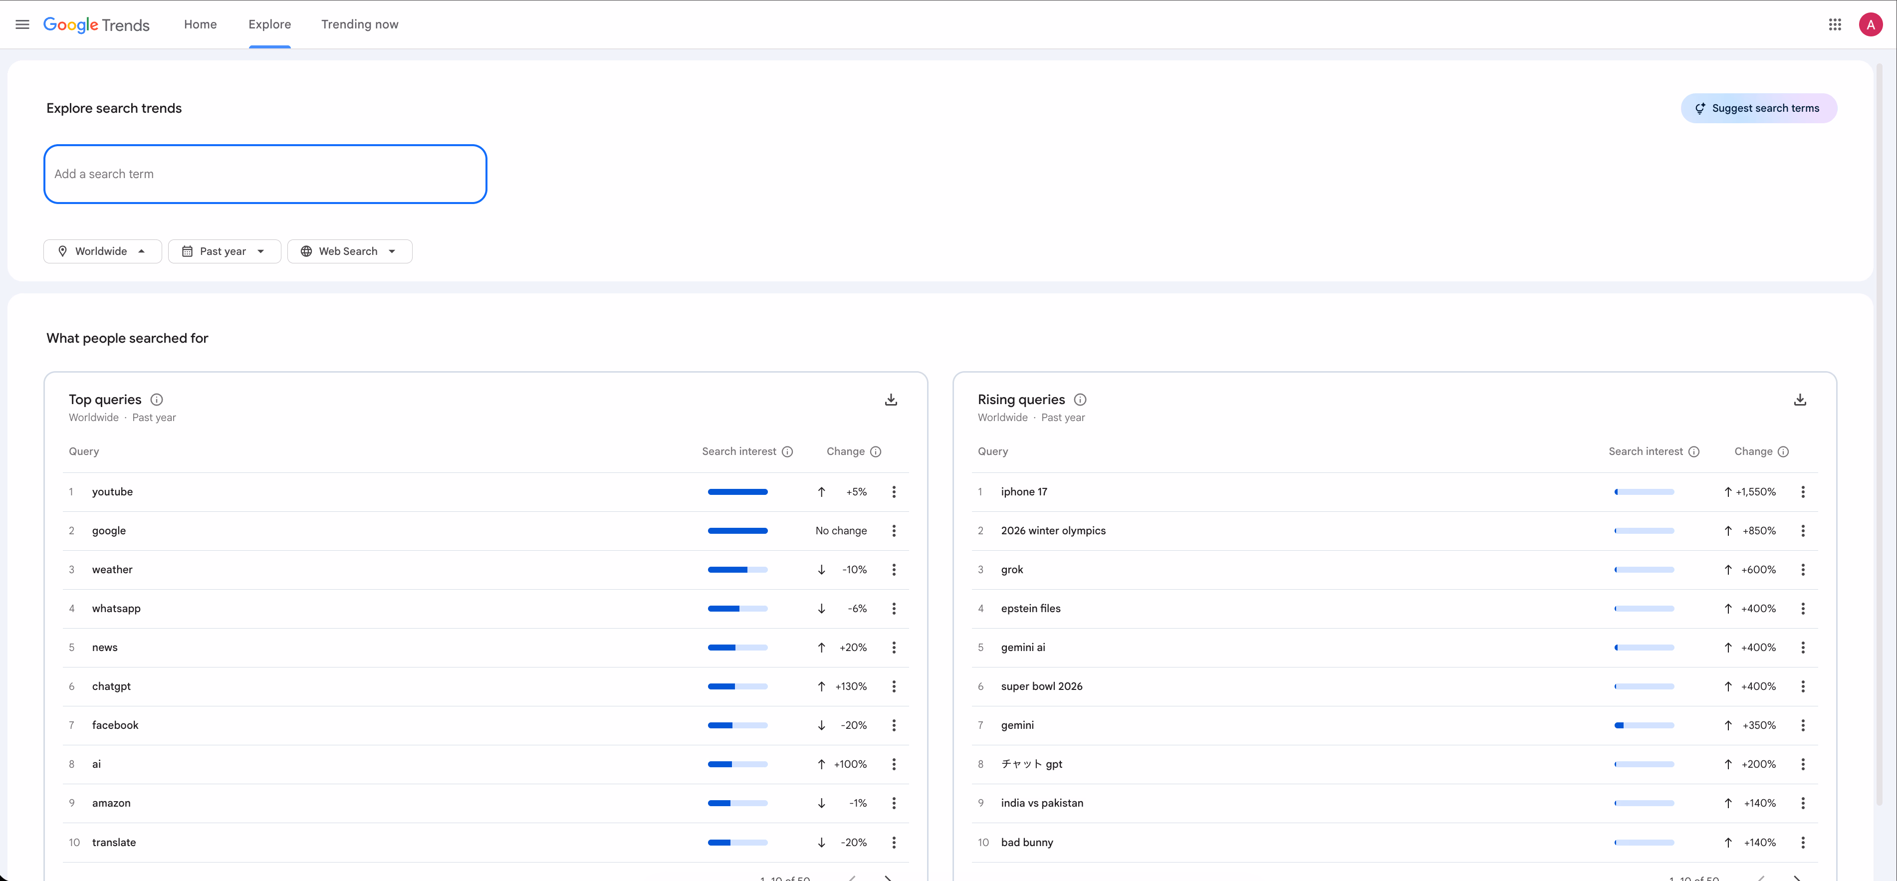Open the three-dot menu for youtube query
Viewport: 1897px width, 881px height.
point(894,492)
